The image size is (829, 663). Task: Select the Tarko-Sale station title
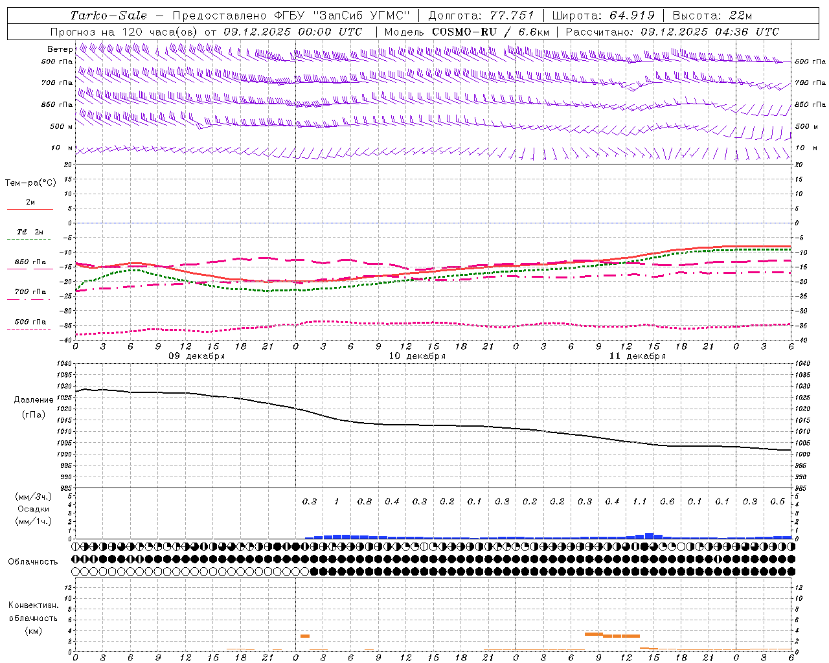[109, 16]
